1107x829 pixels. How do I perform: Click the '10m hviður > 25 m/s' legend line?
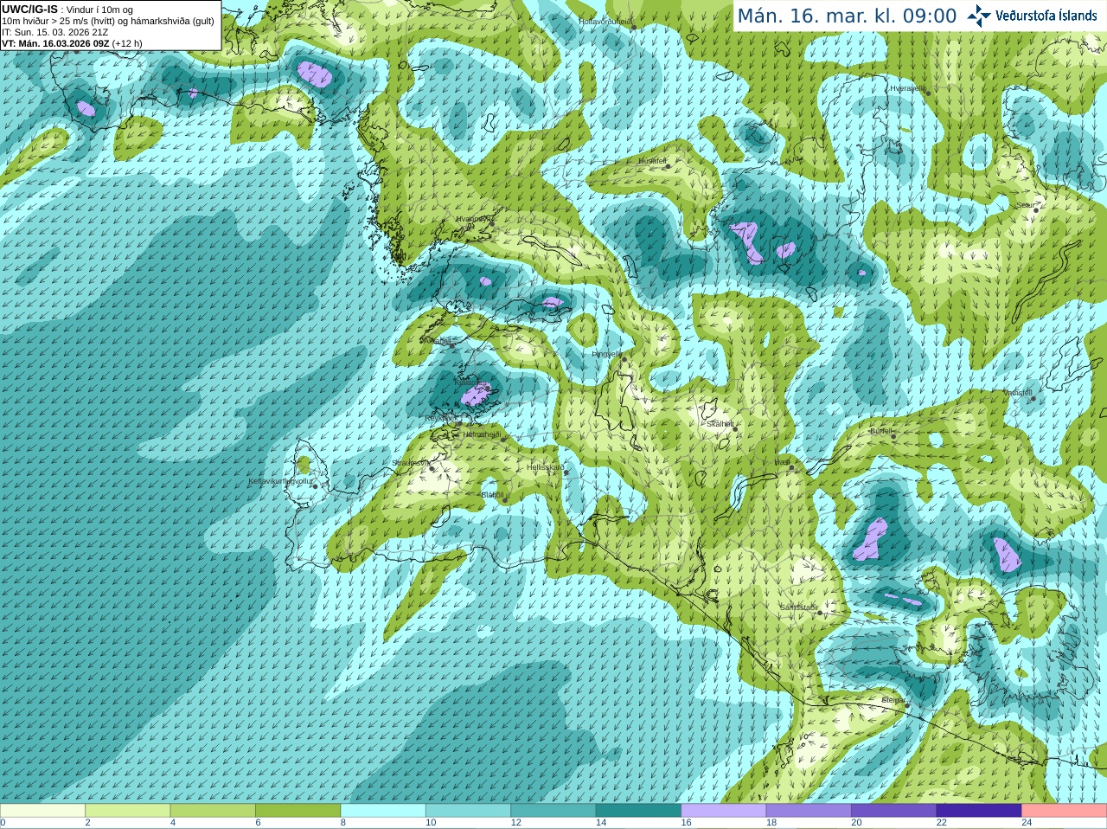(108, 21)
